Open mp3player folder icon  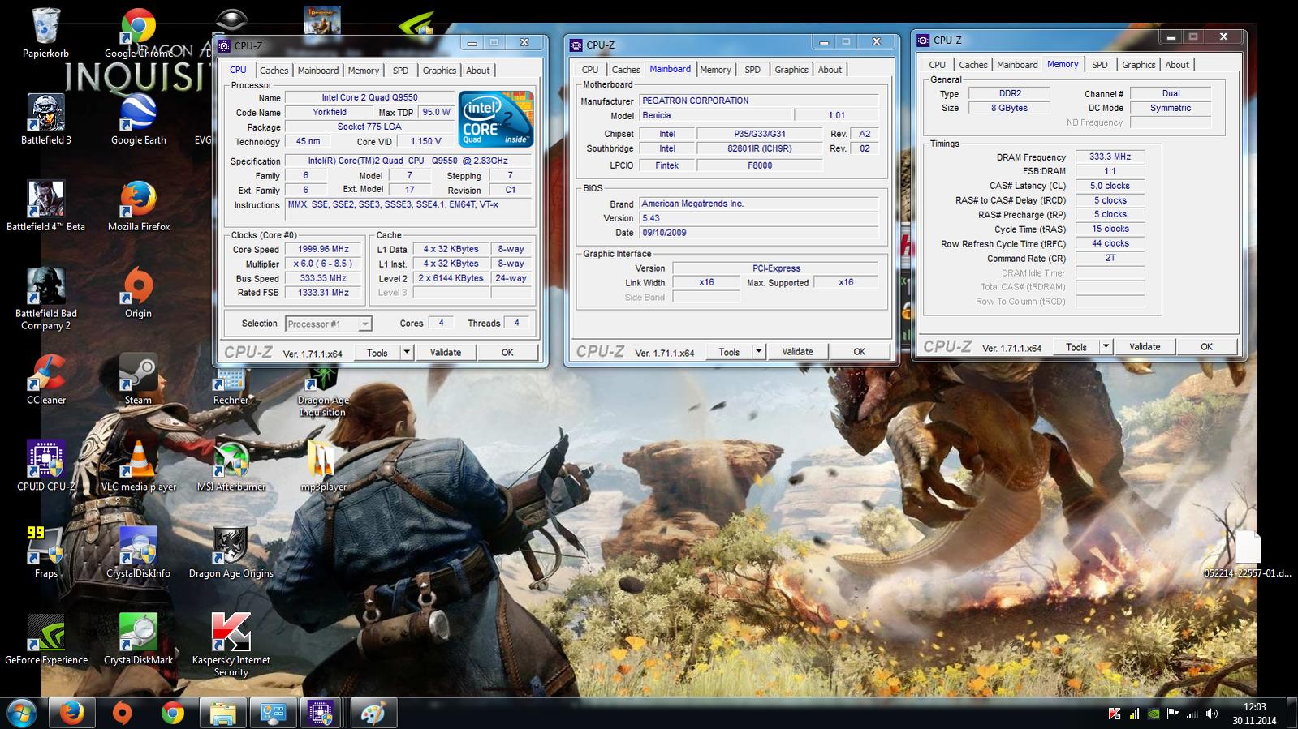322,467
